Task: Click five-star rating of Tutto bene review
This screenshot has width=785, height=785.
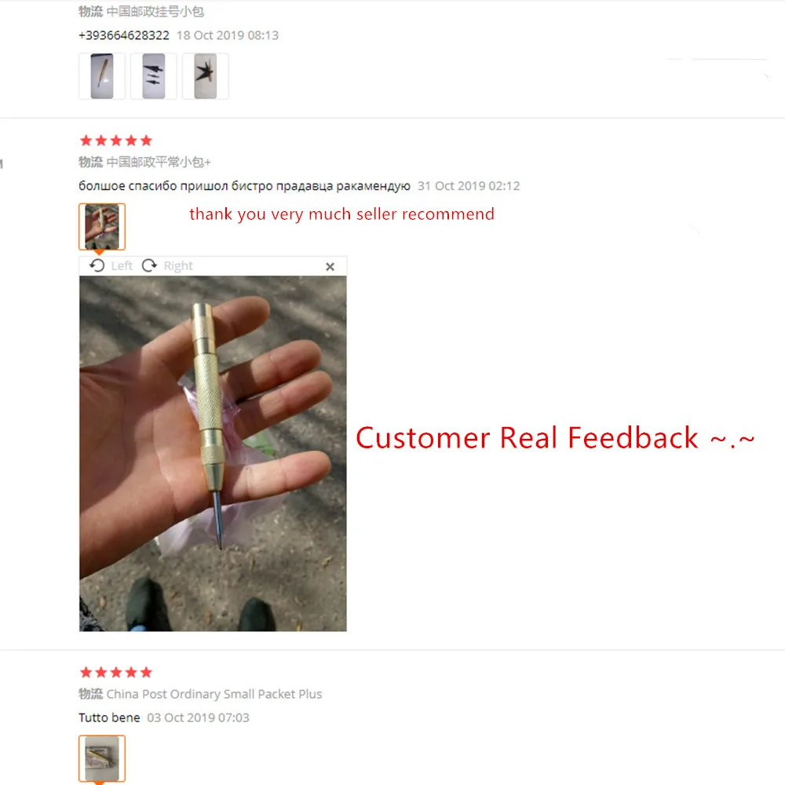Action: (115, 673)
